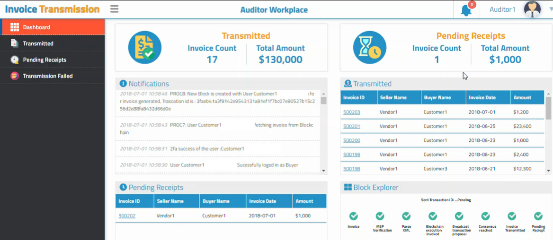Viewport: 553px width, 240px height.
Task: Open invoice 500203 link
Action: coord(351,112)
